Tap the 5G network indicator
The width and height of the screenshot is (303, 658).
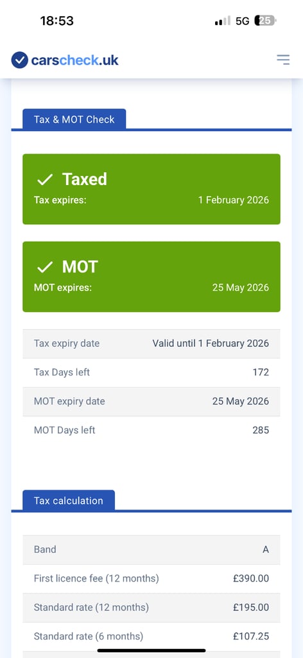click(242, 21)
